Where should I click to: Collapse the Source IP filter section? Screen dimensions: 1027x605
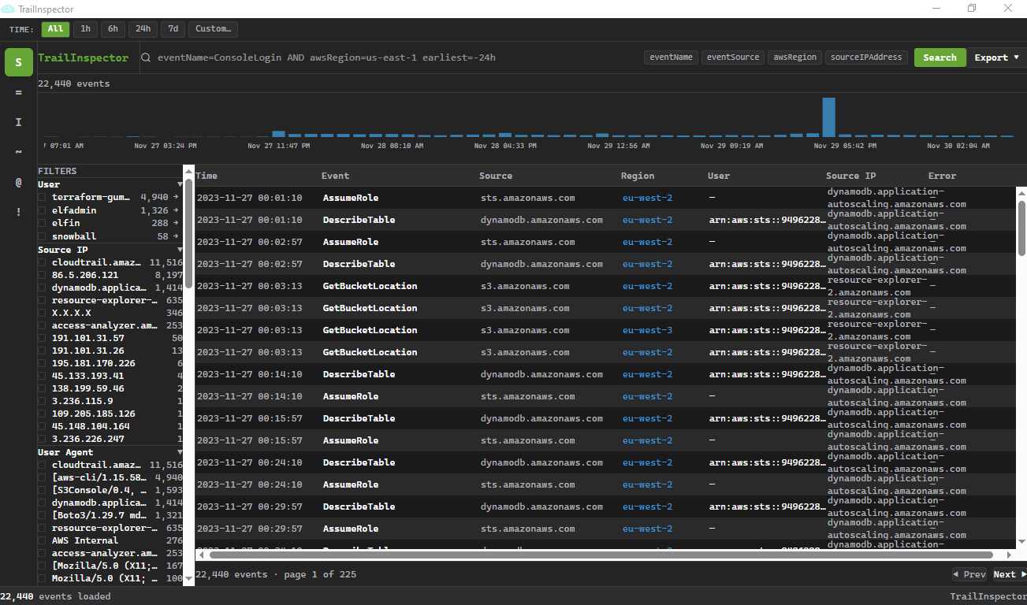[x=180, y=250]
